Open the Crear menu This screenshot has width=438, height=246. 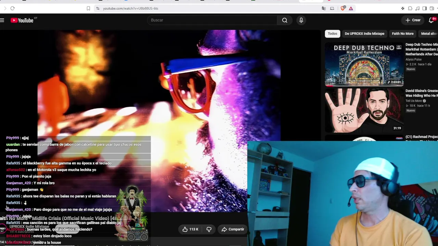pyautogui.click(x=413, y=20)
